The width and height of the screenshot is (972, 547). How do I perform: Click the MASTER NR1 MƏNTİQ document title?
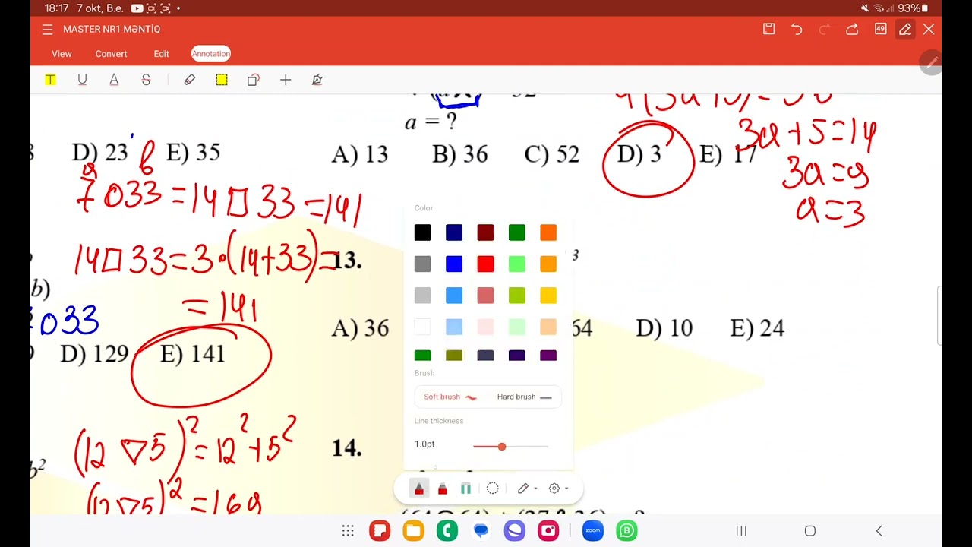[112, 30]
